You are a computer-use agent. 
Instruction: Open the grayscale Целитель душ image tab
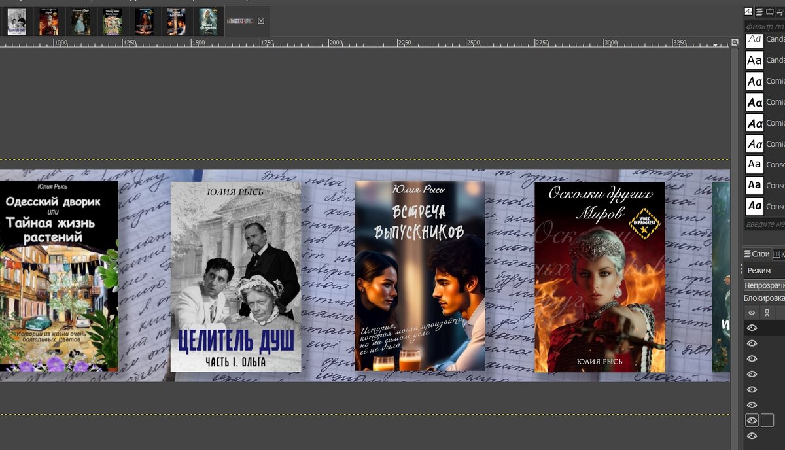16,22
